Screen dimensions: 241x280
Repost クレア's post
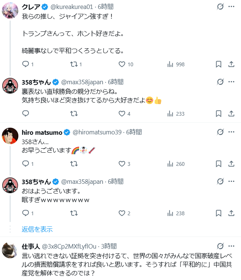point(74,64)
